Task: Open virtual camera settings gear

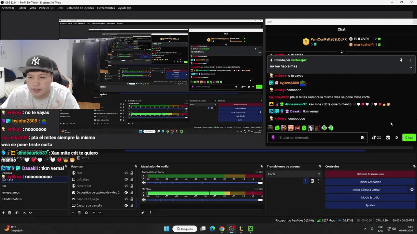Action: coord(412,190)
